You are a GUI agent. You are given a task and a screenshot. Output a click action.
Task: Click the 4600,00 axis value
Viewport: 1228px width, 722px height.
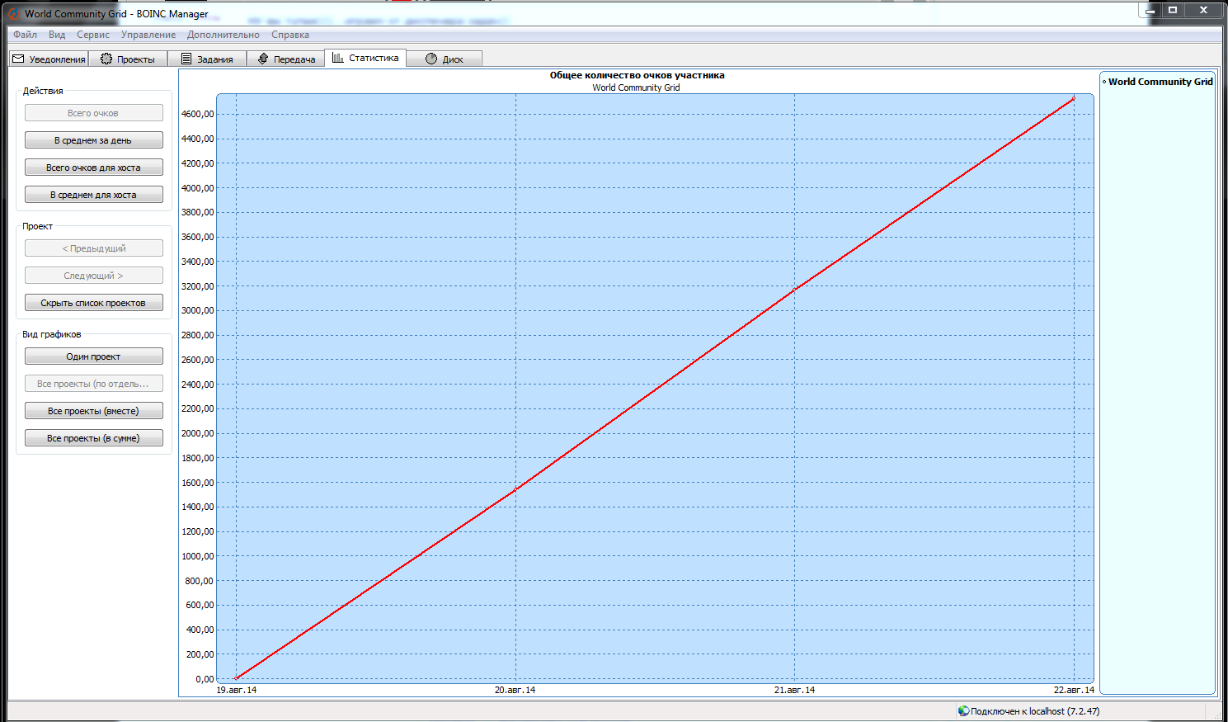click(x=198, y=114)
